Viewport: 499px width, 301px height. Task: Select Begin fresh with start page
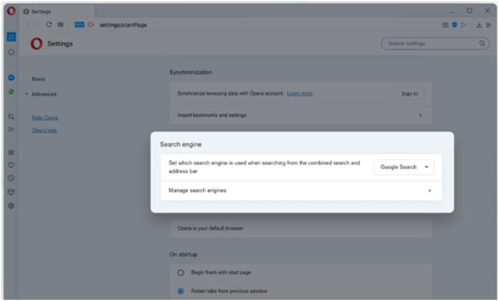(181, 272)
